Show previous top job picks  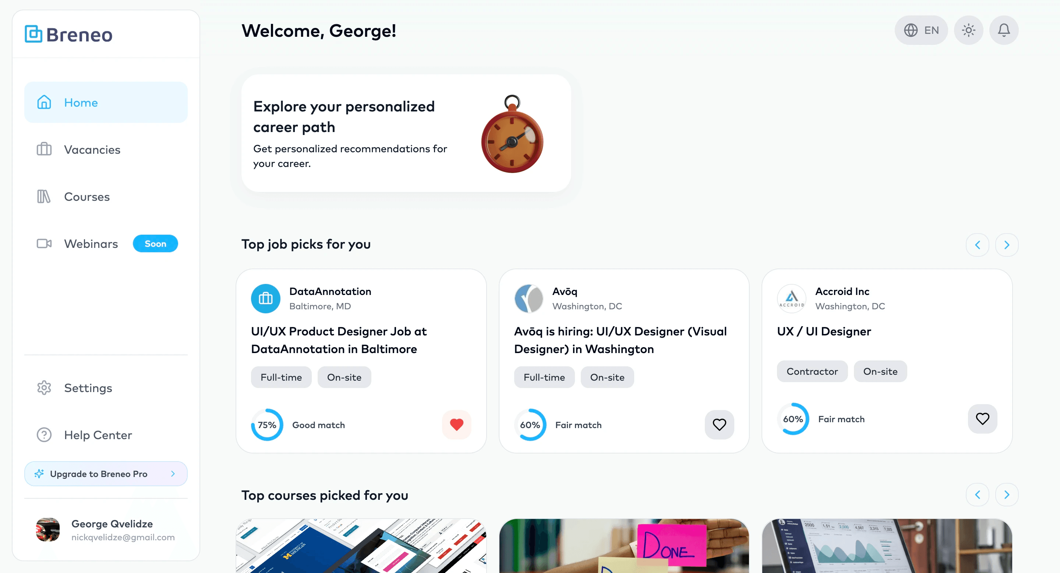(x=977, y=245)
